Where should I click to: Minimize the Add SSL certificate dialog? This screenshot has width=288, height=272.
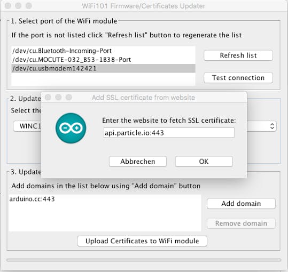[58, 97]
